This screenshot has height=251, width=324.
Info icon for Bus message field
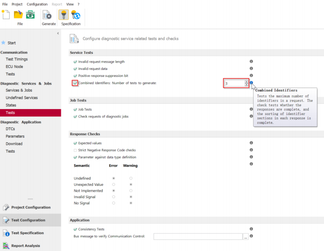coord(251,236)
